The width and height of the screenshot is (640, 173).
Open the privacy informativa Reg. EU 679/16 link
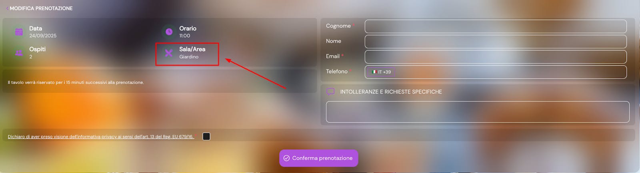point(101,137)
